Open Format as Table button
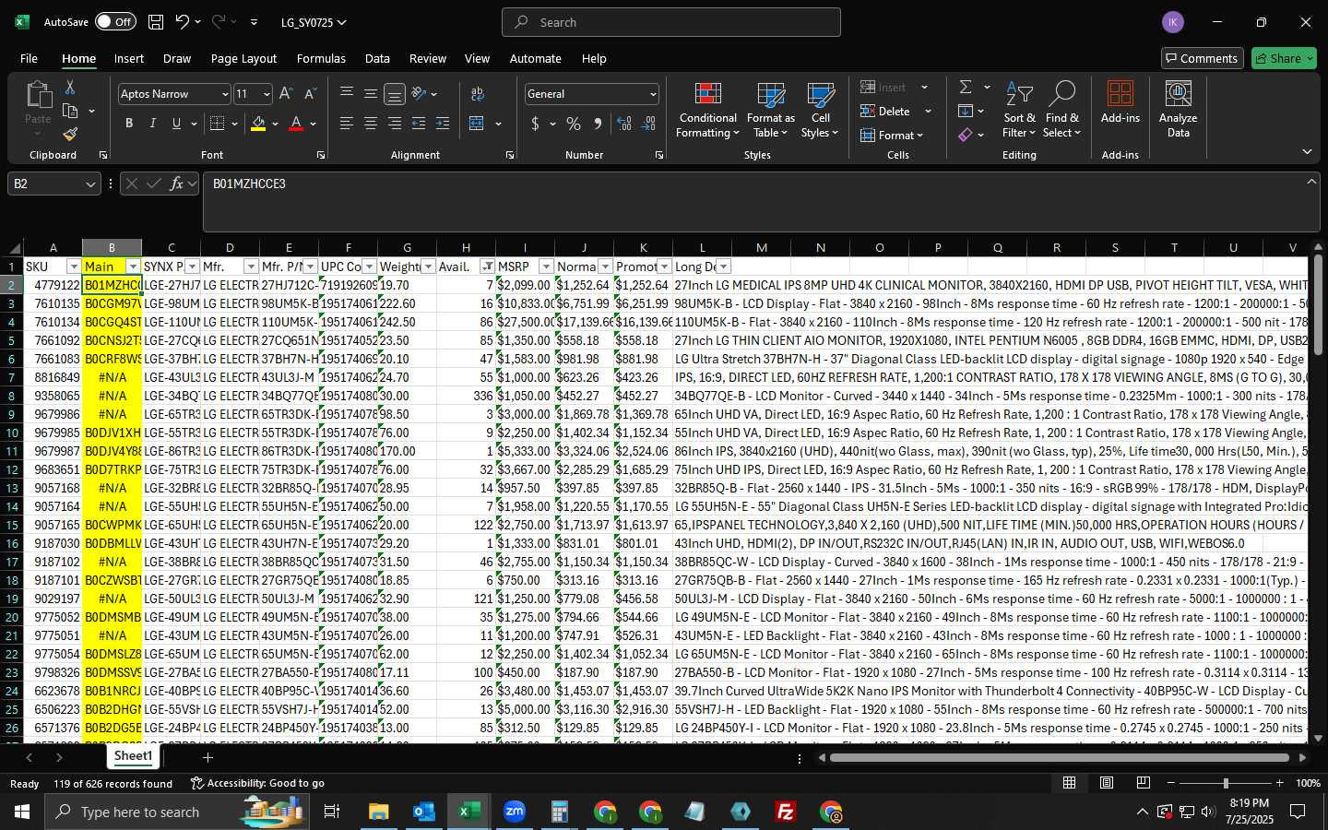This screenshot has height=830, width=1328. pyautogui.click(x=770, y=110)
